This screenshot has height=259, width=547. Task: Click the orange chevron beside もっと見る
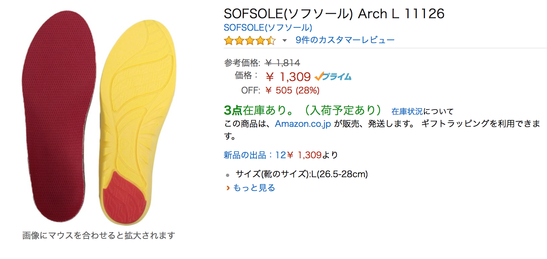pyautogui.click(x=228, y=188)
